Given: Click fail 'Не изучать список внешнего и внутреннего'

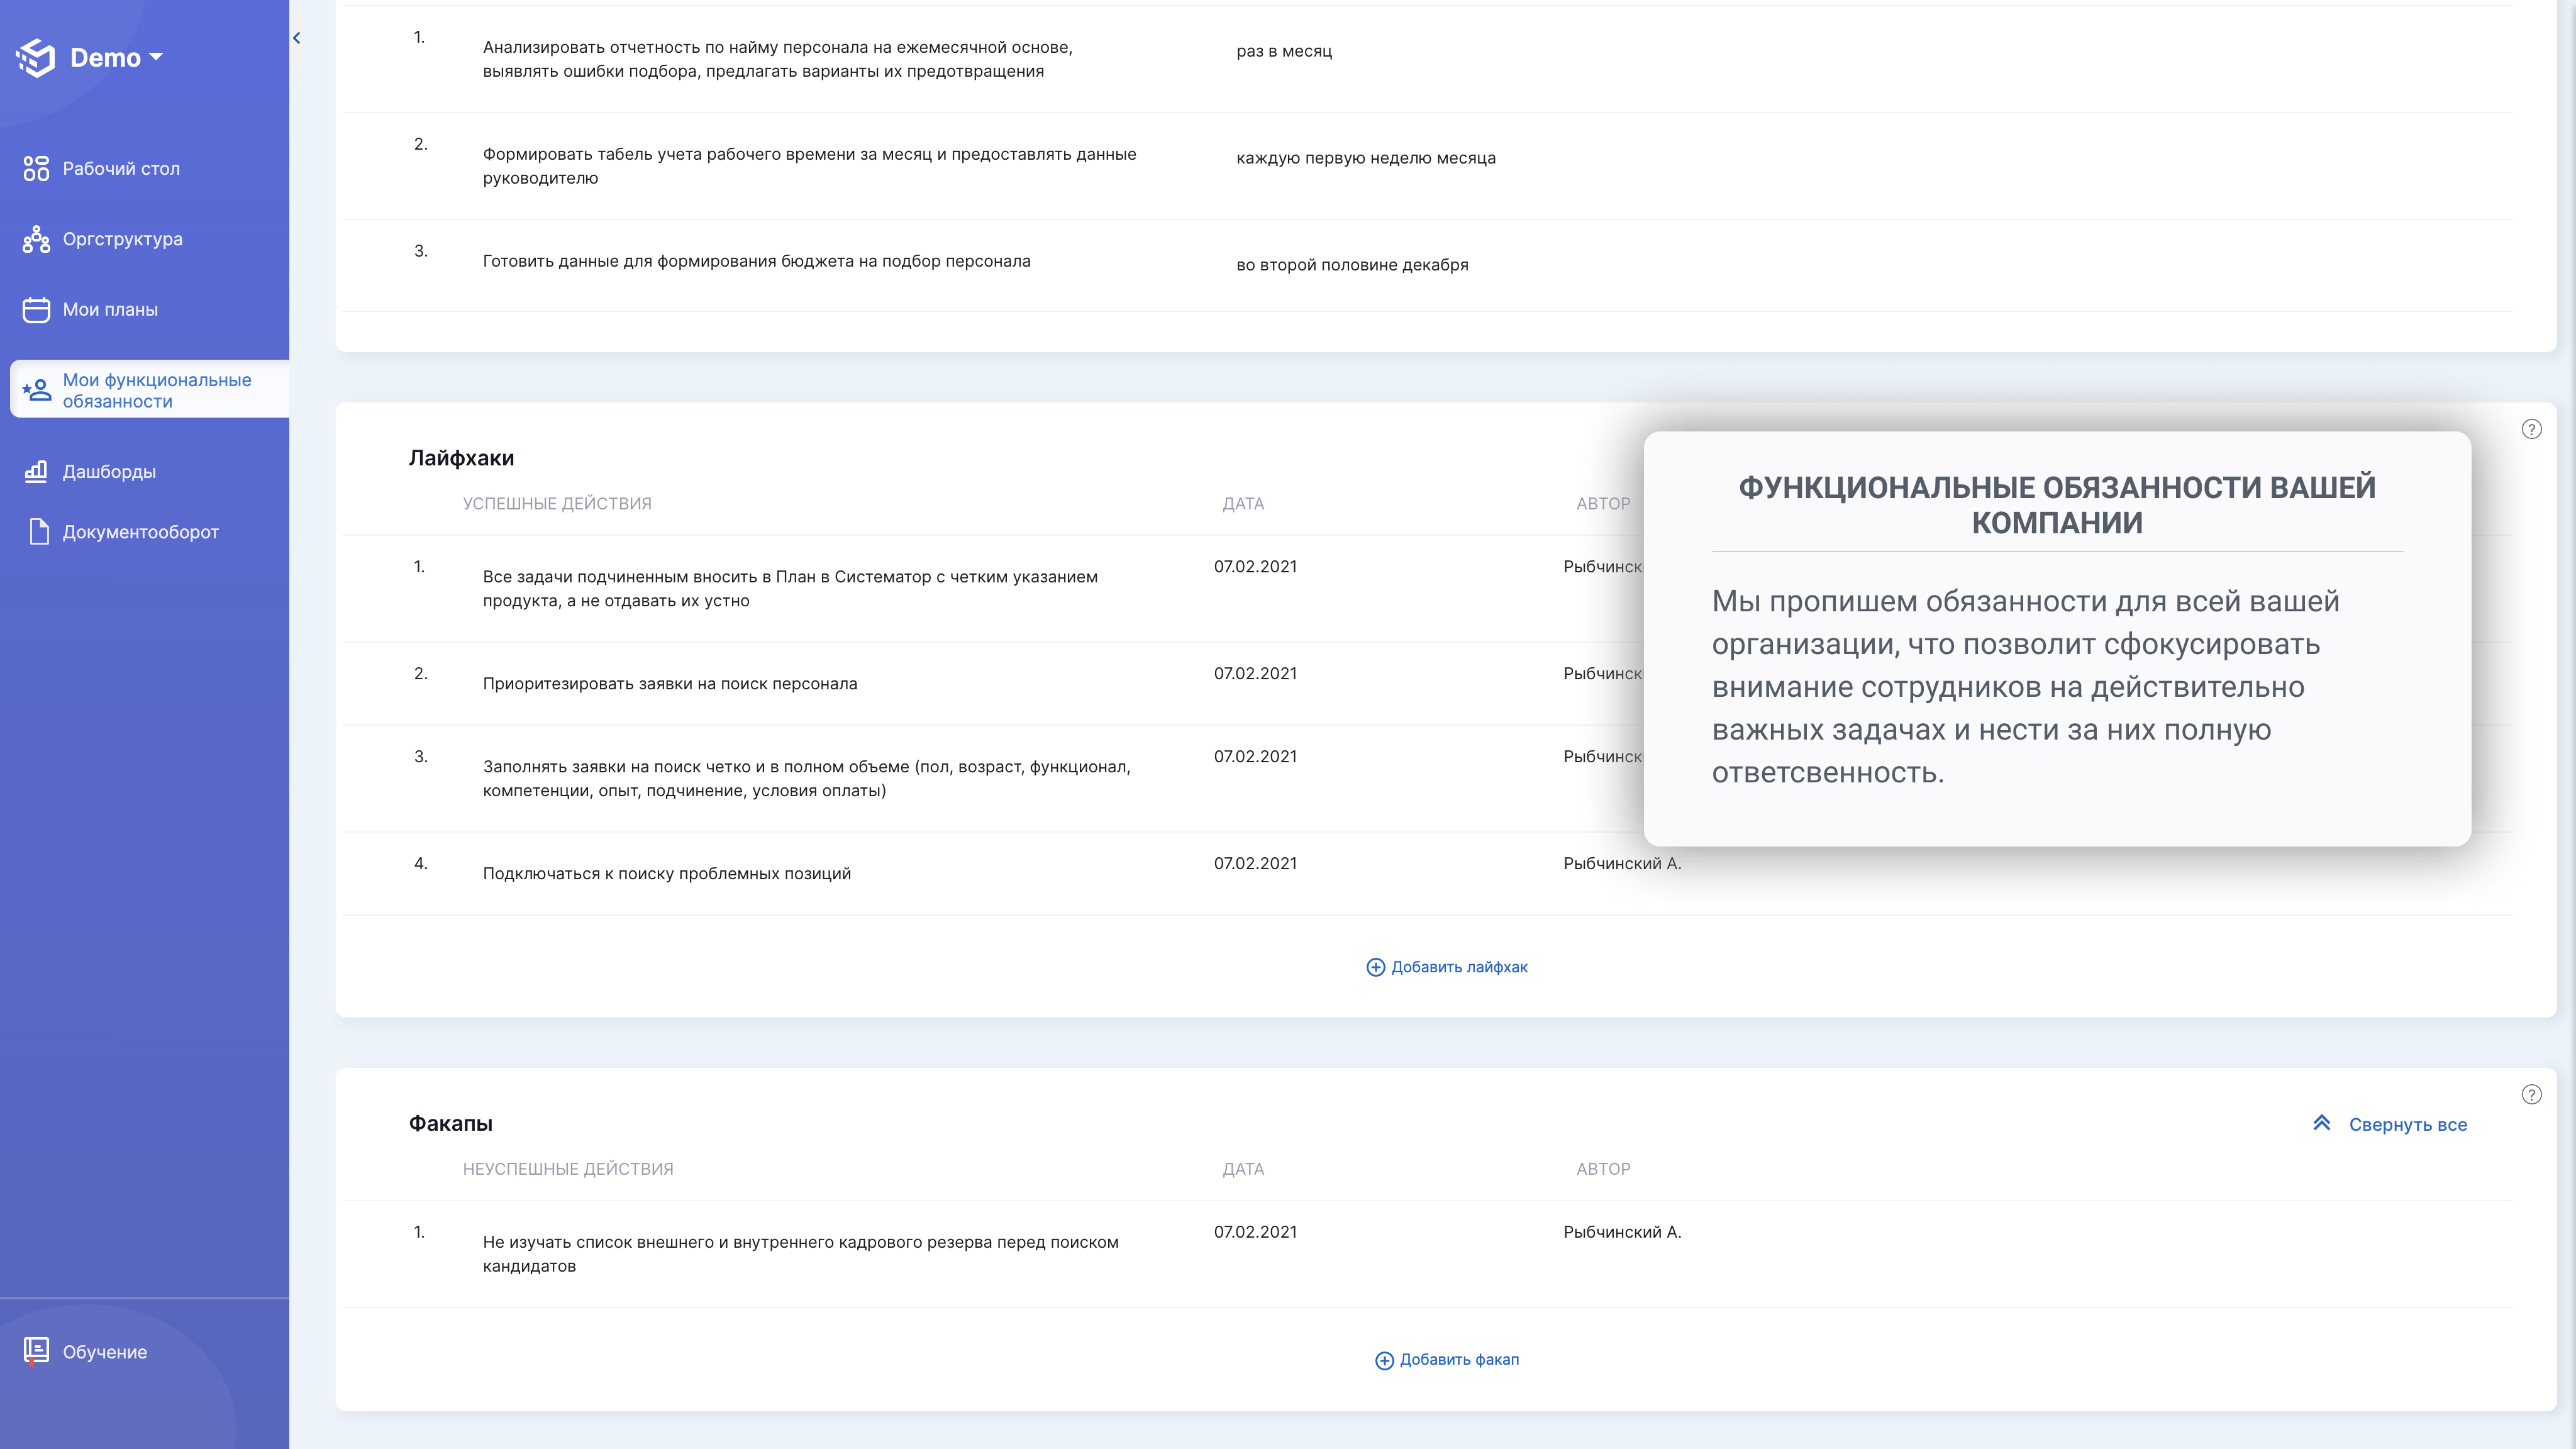Looking at the screenshot, I should [x=800, y=1254].
